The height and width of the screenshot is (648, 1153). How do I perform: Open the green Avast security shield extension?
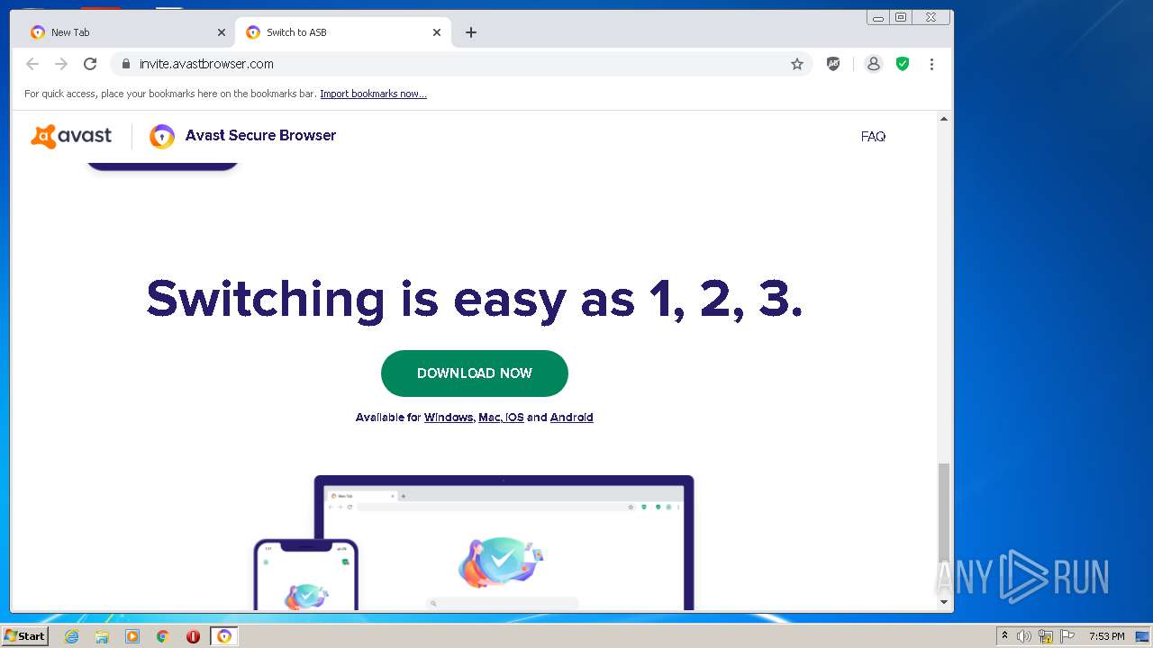click(x=902, y=64)
